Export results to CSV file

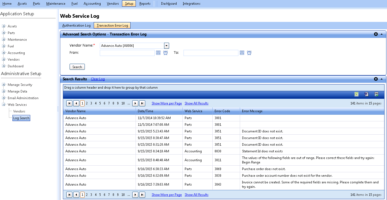point(376,94)
